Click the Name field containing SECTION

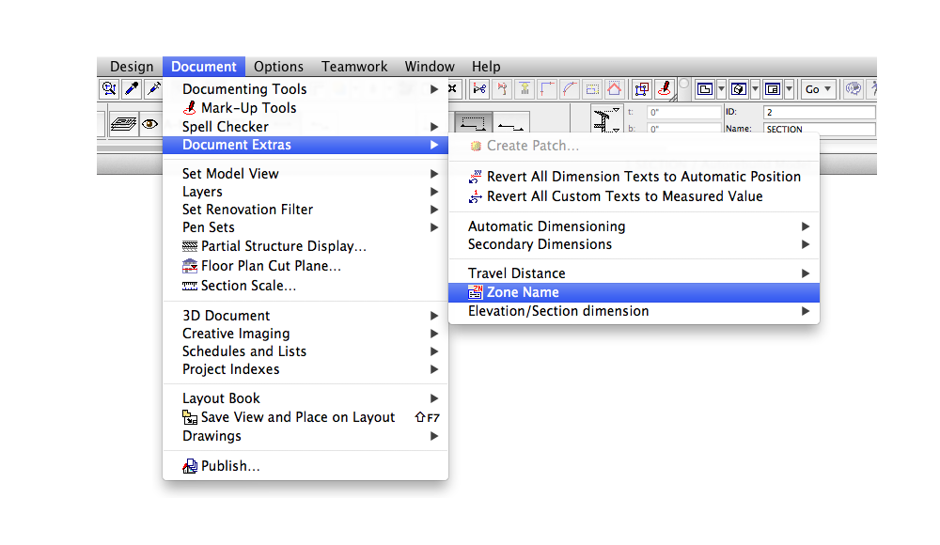(x=818, y=129)
